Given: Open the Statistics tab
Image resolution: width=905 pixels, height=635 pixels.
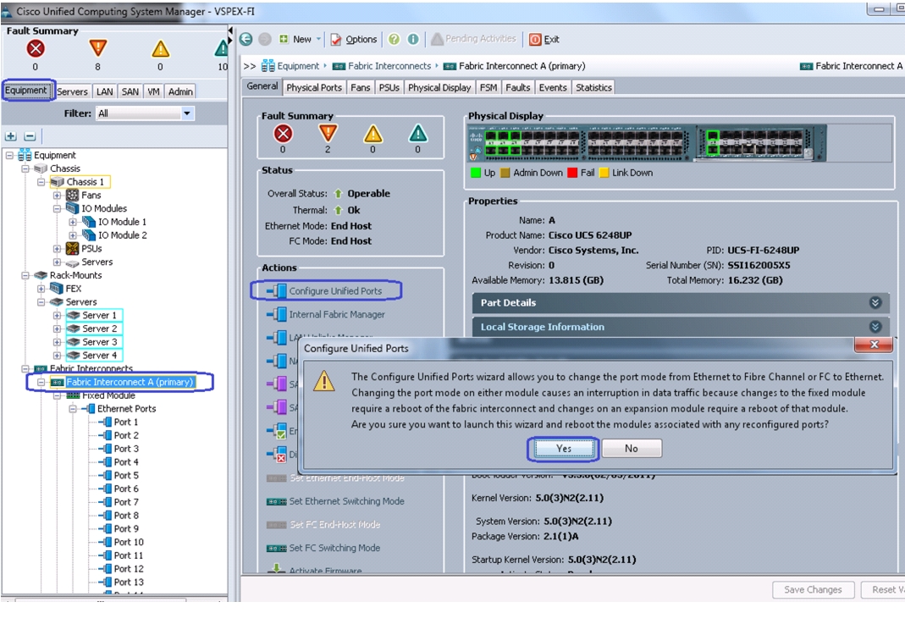Looking at the screenshot, I should pos(593,87).
